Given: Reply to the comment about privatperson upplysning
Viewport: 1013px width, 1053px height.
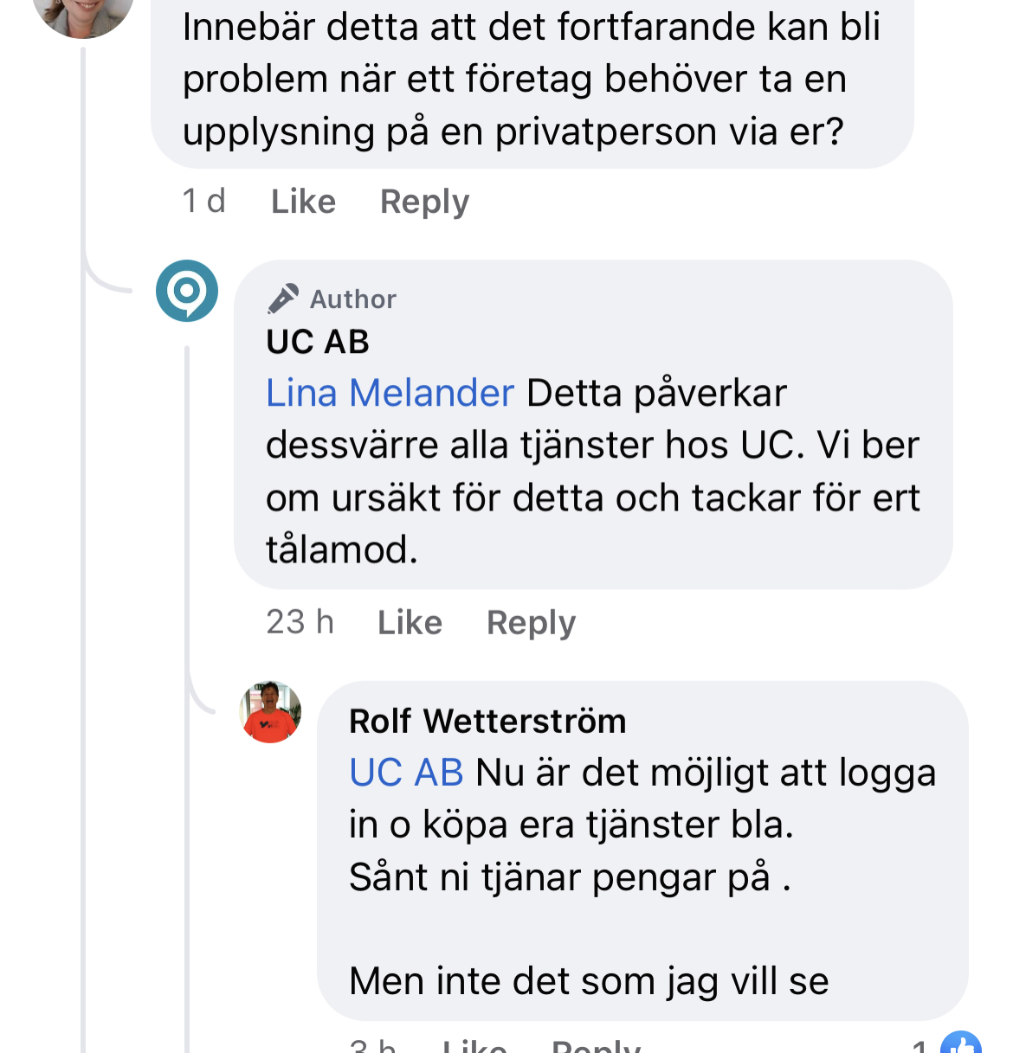Looking at the screenshot, I should pyautogui.click(x=424, y=202).
